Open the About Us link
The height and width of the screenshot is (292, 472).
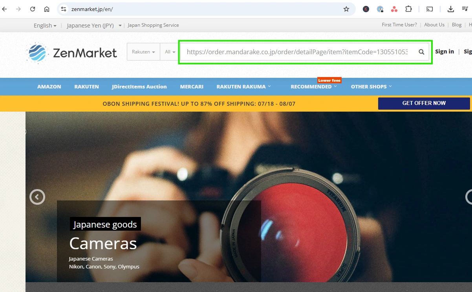[434, 25]
